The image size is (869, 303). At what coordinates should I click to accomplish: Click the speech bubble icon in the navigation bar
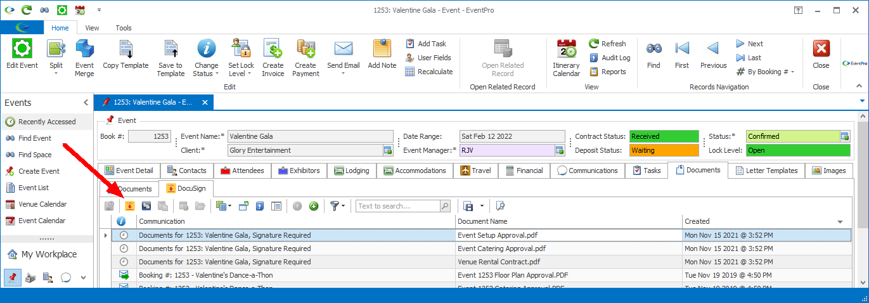click(65, 278)
